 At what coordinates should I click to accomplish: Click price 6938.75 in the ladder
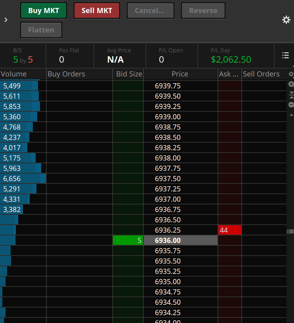tap(168, 127)
